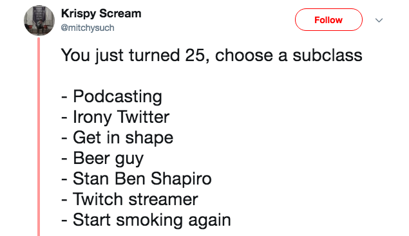Click the word "choose" in the tweet
The height and width of the screenshot is (236, 409).
(x=244, y=55)
